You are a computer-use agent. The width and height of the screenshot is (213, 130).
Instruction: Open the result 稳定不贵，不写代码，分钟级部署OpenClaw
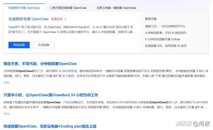click(40, 64)
